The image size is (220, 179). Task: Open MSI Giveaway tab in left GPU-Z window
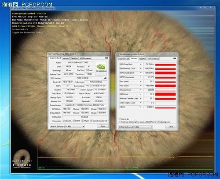[85, 58]
